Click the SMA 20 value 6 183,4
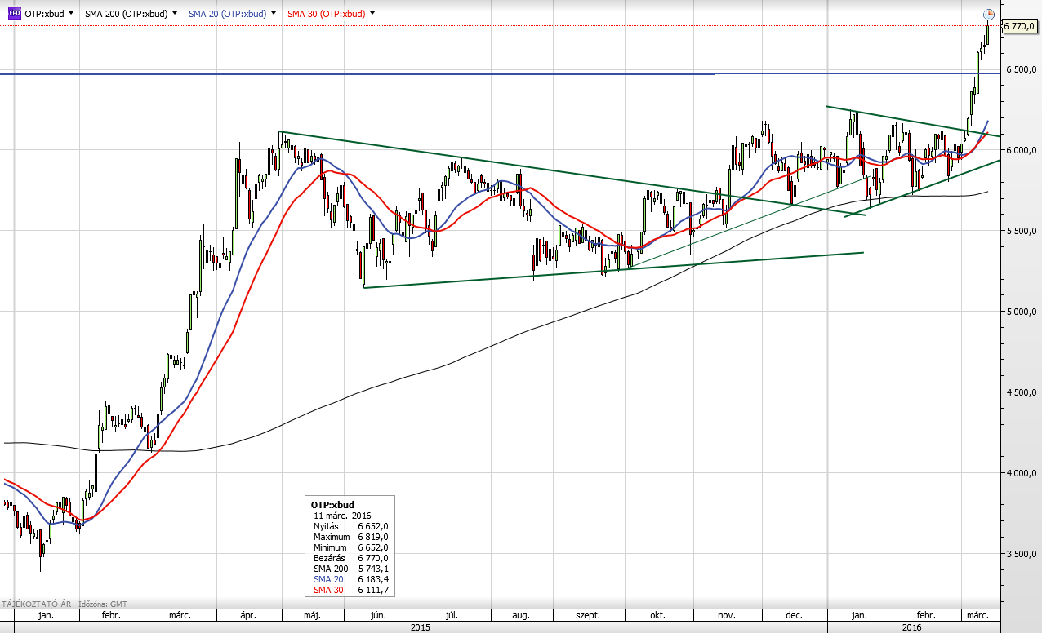 pos(372,579)
